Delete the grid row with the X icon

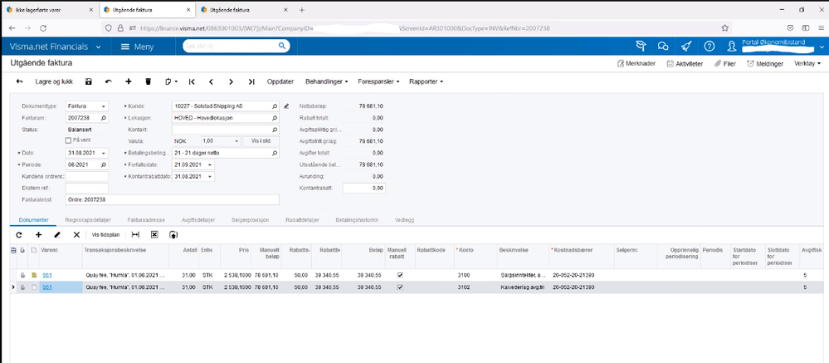pos(76,234)
